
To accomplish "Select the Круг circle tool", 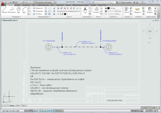I will coord(19,10).
